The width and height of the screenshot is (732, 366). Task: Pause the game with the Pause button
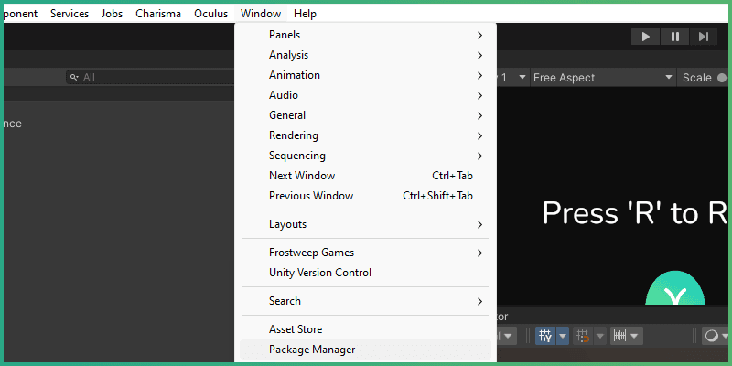click(674, 37)
